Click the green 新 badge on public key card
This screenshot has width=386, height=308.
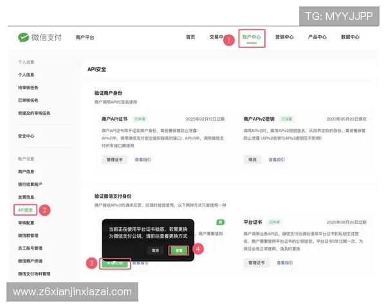(220, 222)
